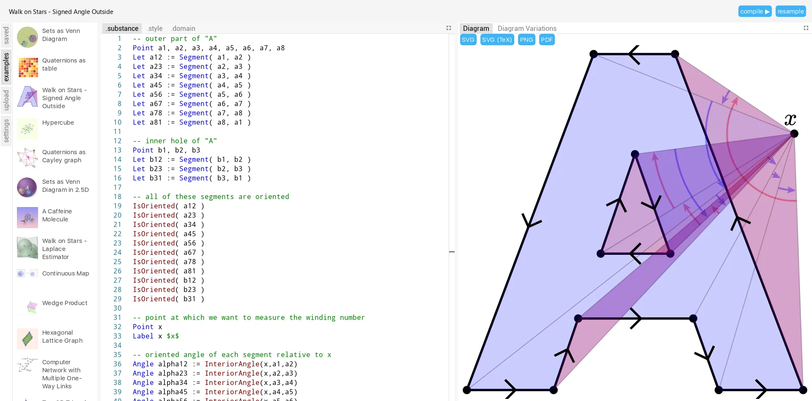Switch to the .style tab
This screenshot has height=401, width=812.
pos(154,28)
